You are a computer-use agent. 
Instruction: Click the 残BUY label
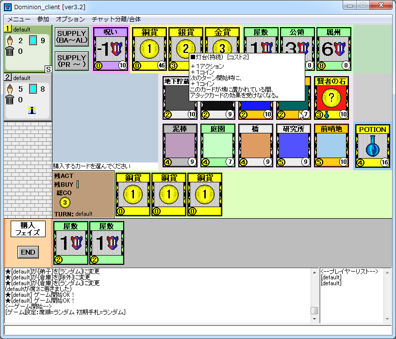pos(64,184)
